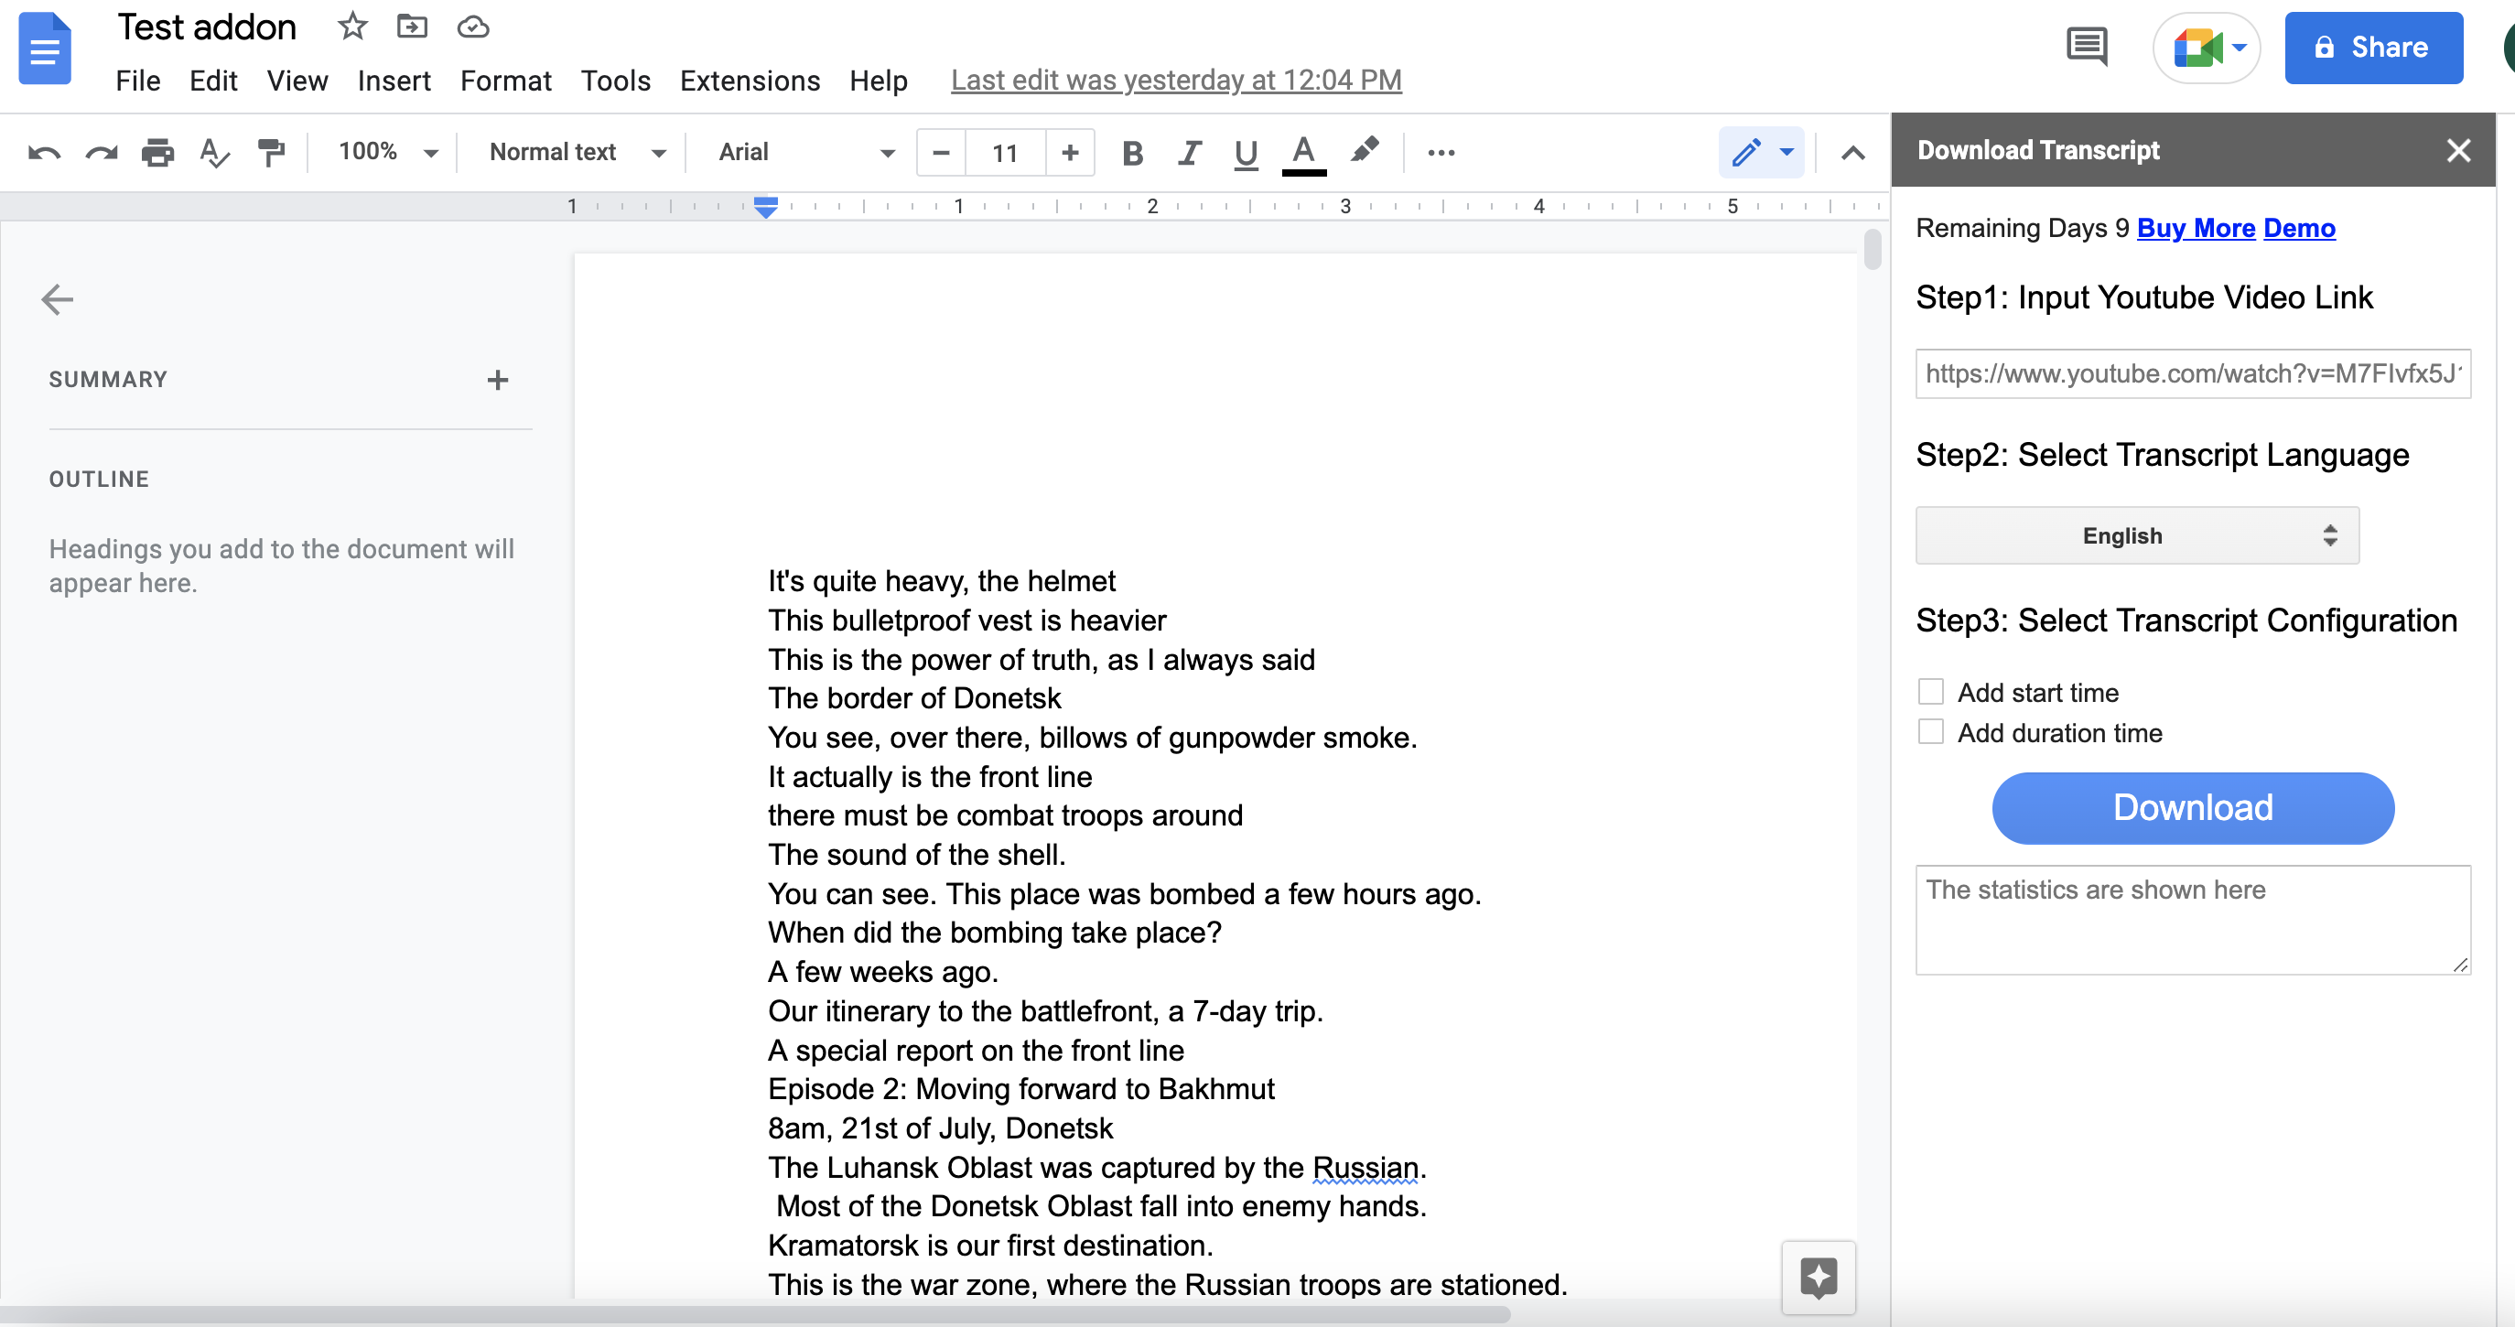Click the horizontal scrollbar at the bottom

pyautogui.click(x=755, y=1314)
